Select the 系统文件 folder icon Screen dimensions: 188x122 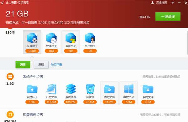point(148,89)
